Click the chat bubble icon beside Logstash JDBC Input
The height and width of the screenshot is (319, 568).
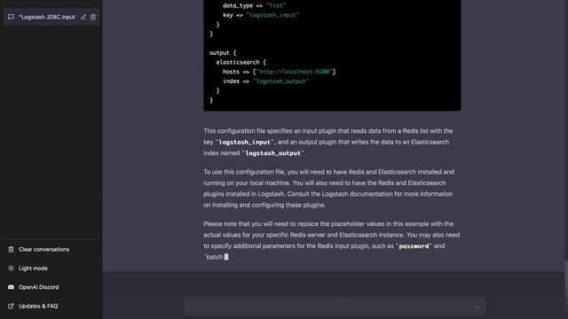12,17
